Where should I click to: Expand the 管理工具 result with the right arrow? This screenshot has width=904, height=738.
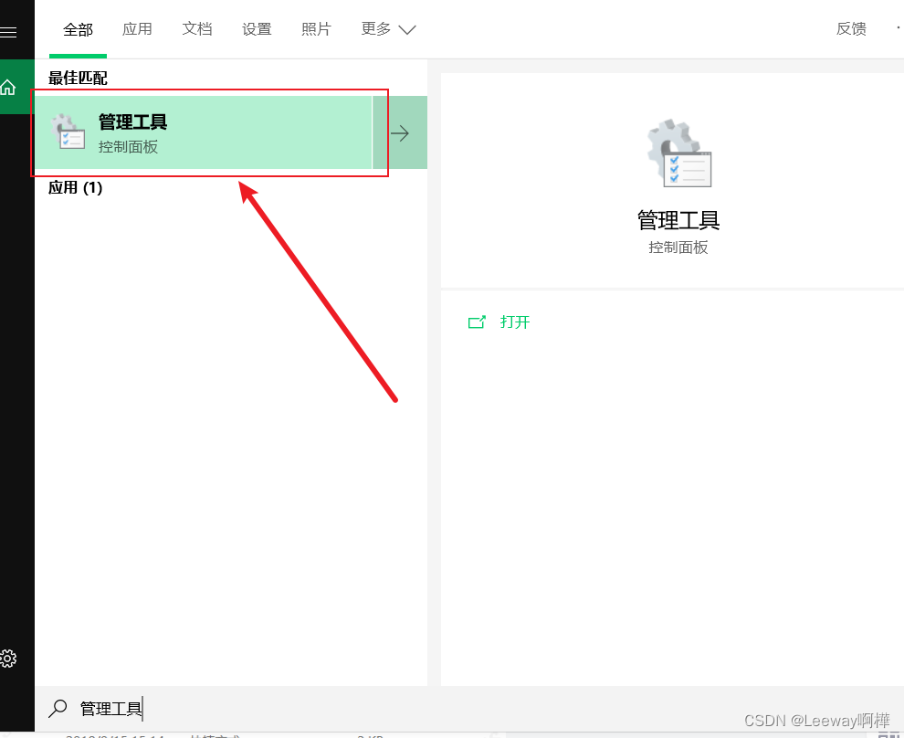coord(399,132)
